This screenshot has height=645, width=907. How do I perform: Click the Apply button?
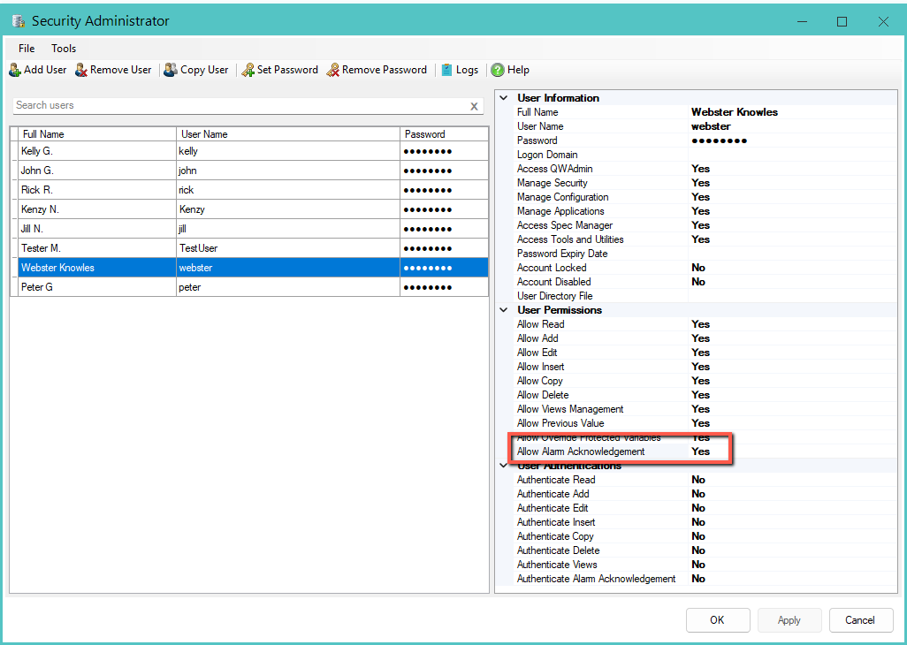pos(789,620)
